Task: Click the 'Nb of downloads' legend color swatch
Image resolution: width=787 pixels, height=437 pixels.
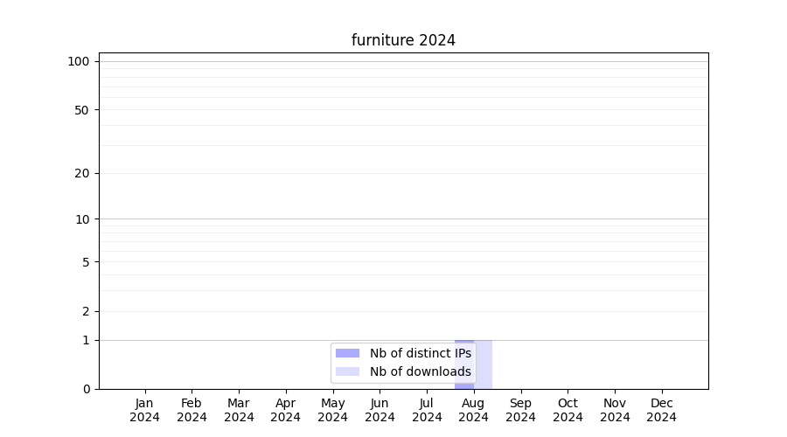Action: (347, 371)
